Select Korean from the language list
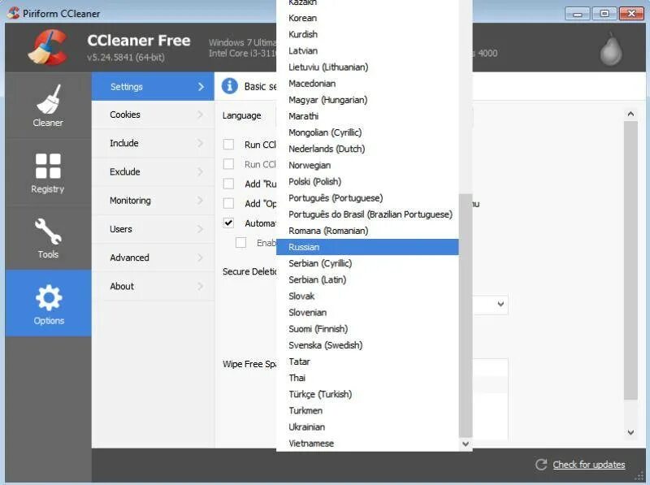Screen dimensions: 650x485 (367, 18)
